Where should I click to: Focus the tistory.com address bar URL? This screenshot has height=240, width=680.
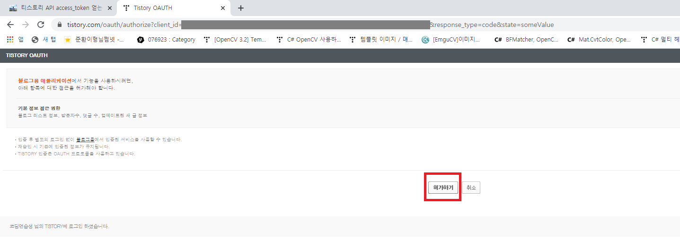310,25
